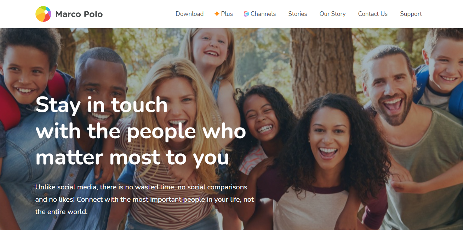This screenshot has height=230, width=463.
Task: Click the orange sparkle icon beside Plus
Action: (217, 14)
